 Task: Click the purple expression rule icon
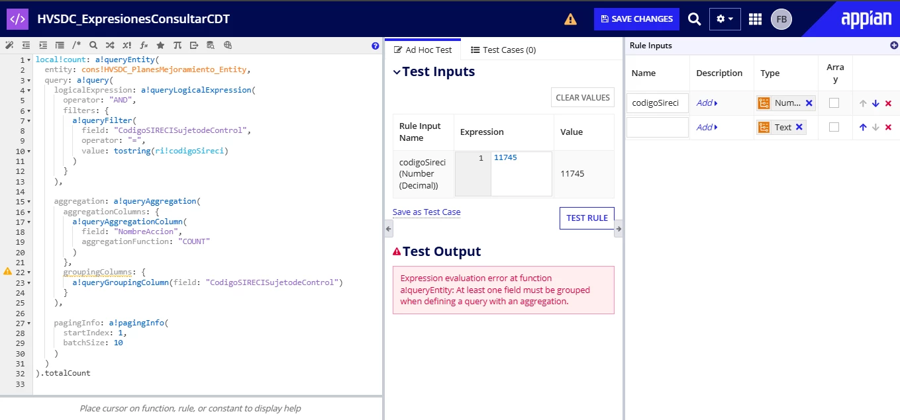tap(17, 19)
